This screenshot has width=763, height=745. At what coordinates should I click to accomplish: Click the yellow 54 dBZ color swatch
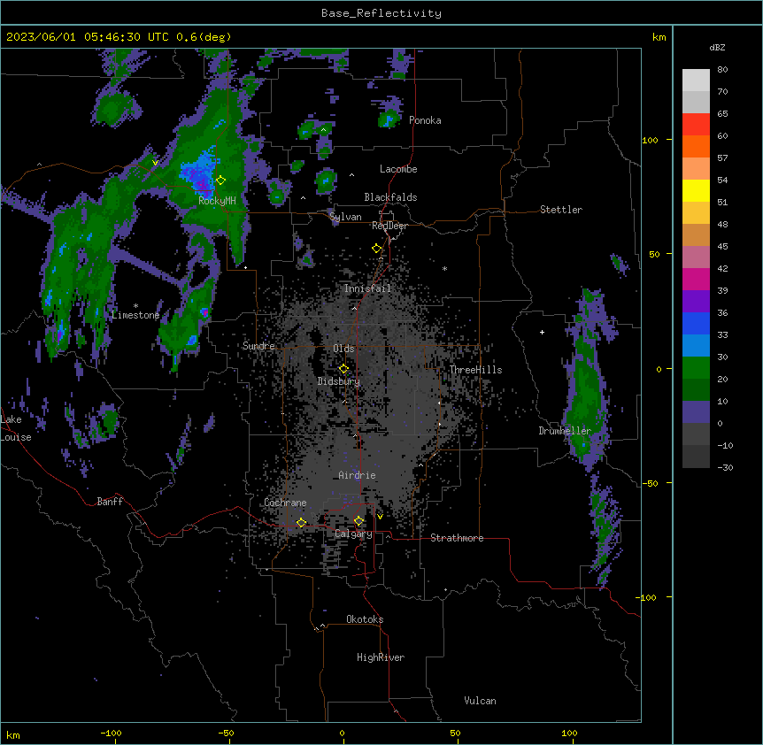(696, 190)
